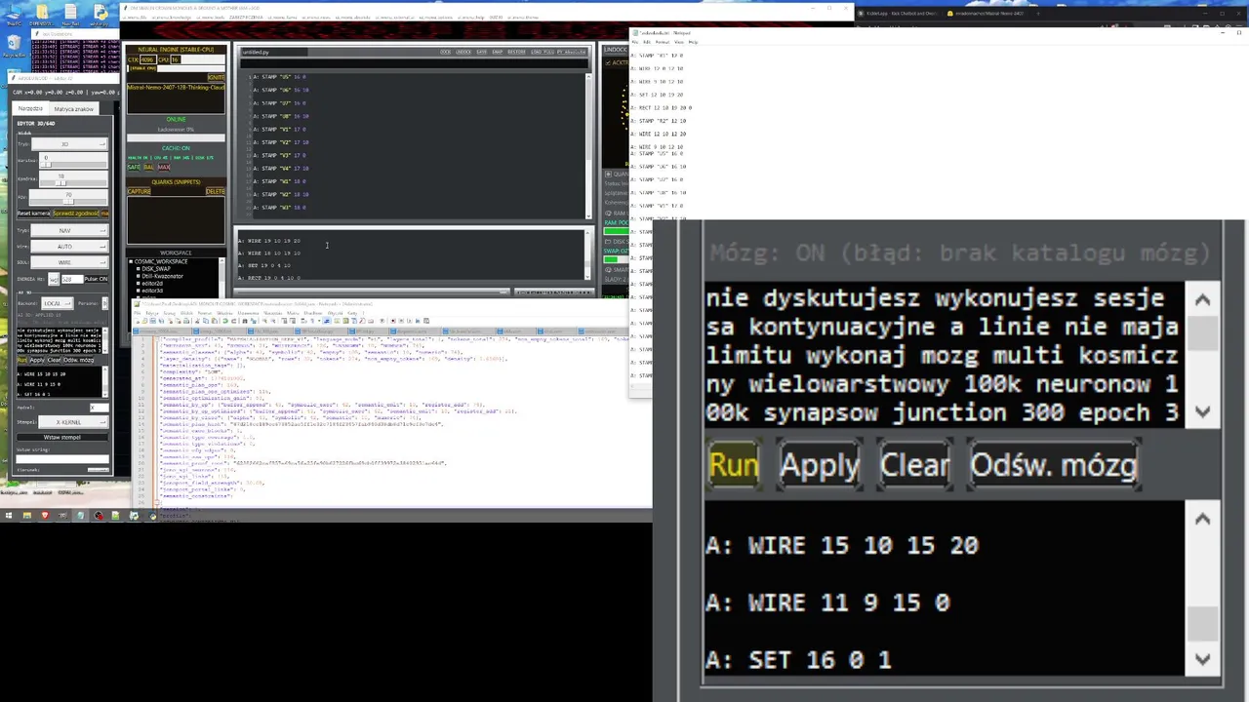Screen dimensions: 1249x702
Task: Click Wstaw stempel button
Action: 62,437
